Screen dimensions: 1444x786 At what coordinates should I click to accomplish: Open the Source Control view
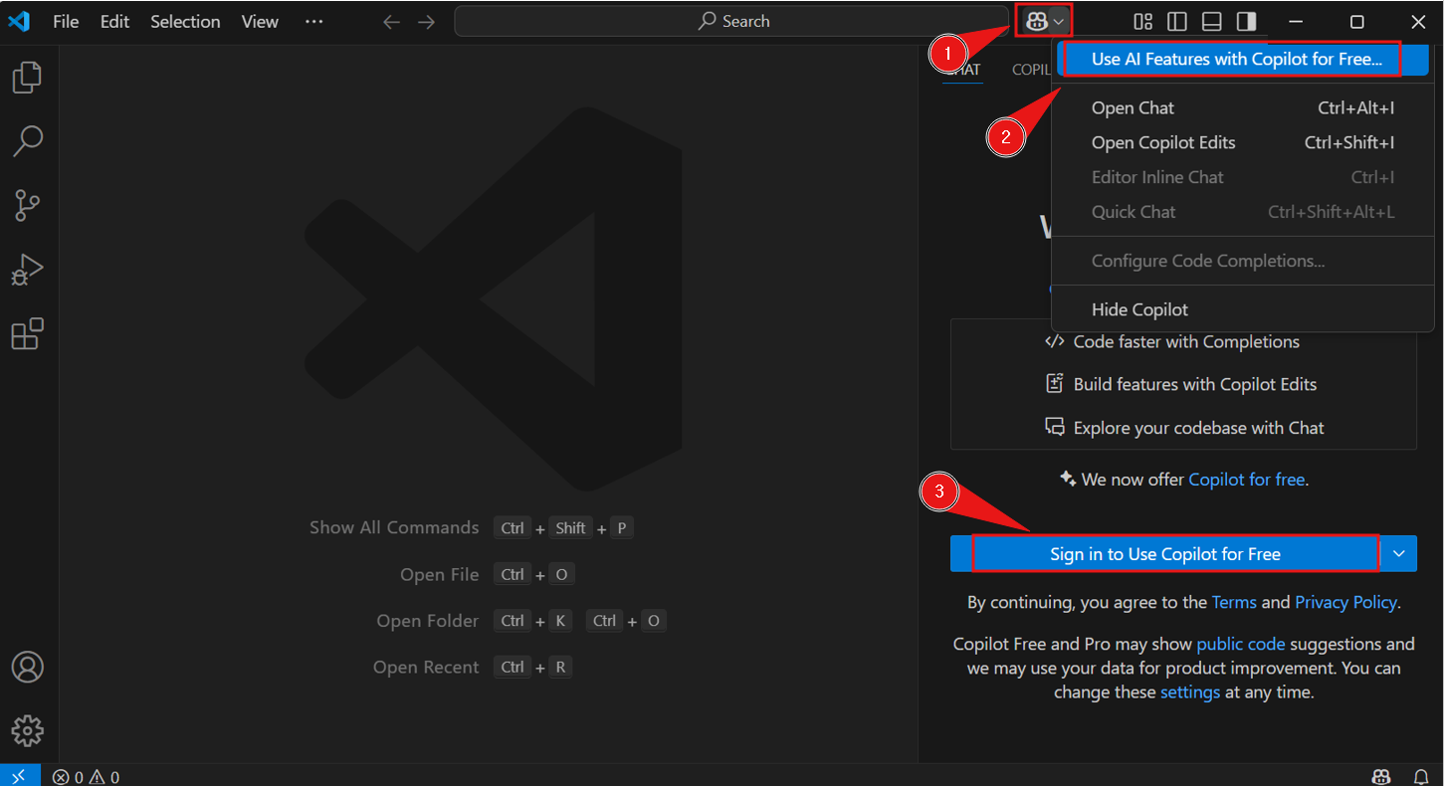pyautogui.click(x=27, y=205)
